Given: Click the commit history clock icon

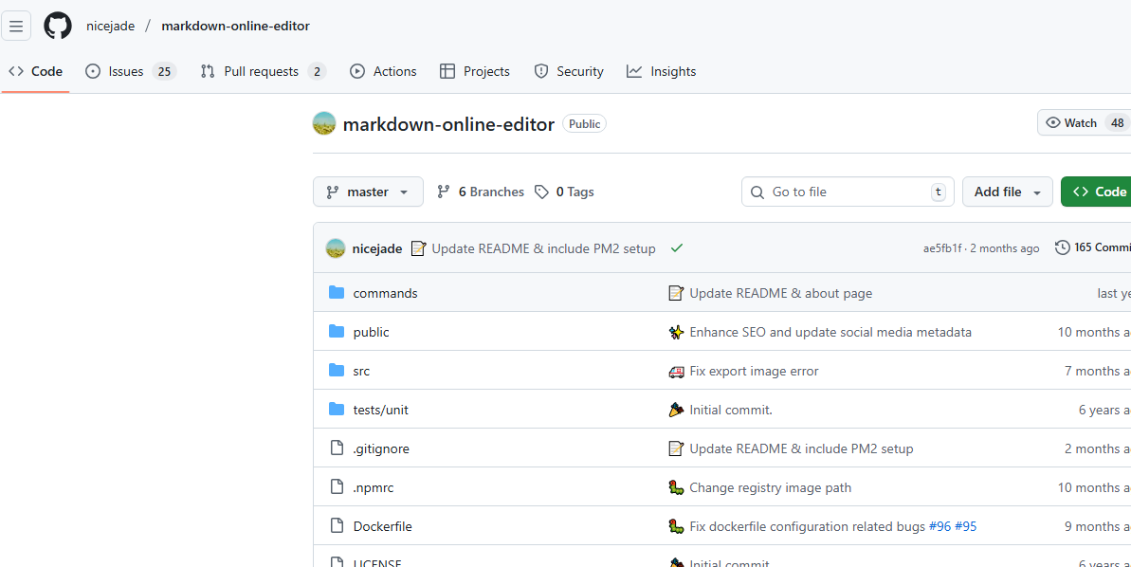Looking at the screenshot, I should click(x=1063, y=247).
